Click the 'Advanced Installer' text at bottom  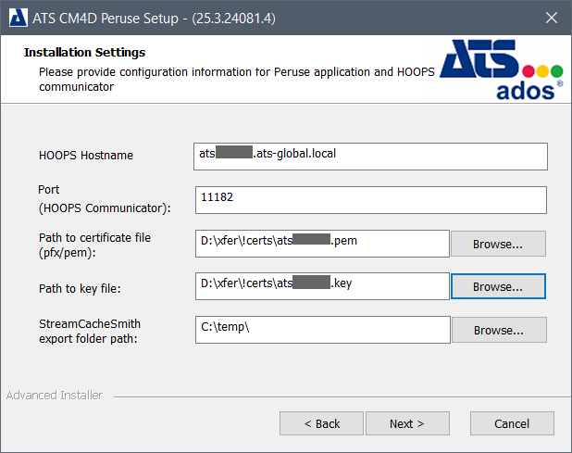55,396
